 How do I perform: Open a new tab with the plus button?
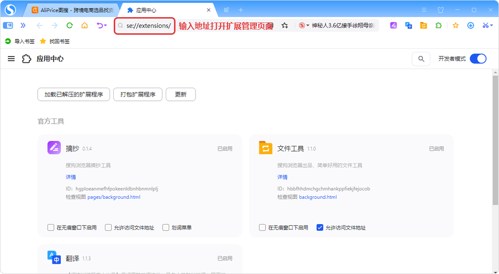click(241, 10)
